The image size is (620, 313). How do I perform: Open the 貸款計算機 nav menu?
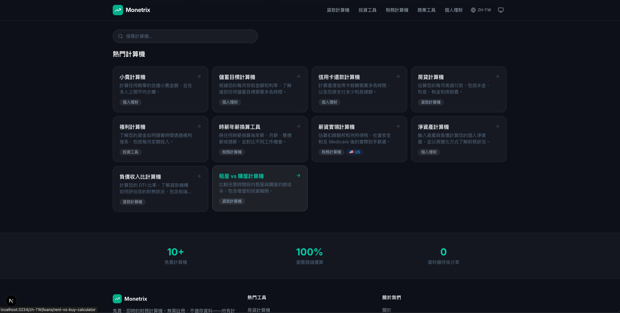click(338, 10)
